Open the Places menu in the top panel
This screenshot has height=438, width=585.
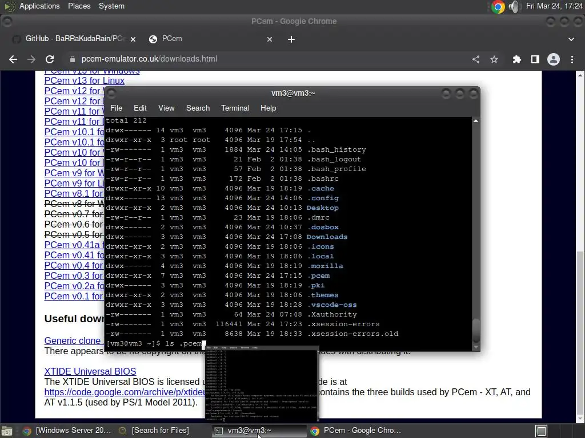(x=79, y=6)
